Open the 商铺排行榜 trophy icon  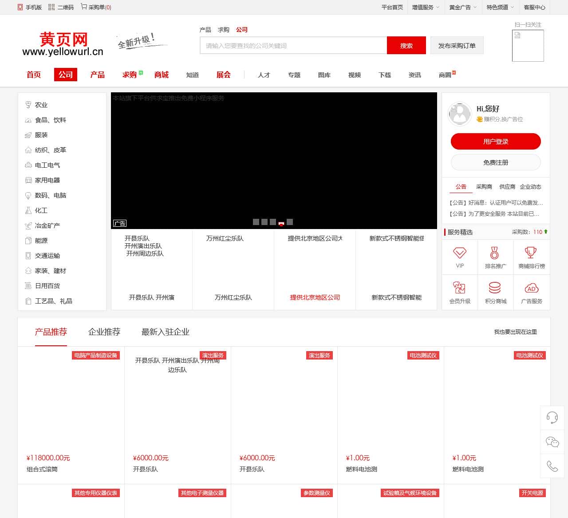(x=531, y=253)
